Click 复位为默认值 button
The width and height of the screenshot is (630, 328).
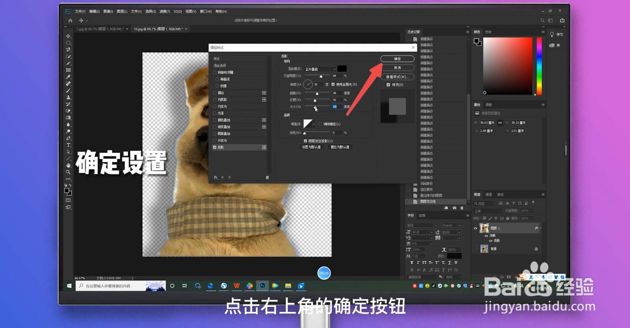tap(340, 147)
